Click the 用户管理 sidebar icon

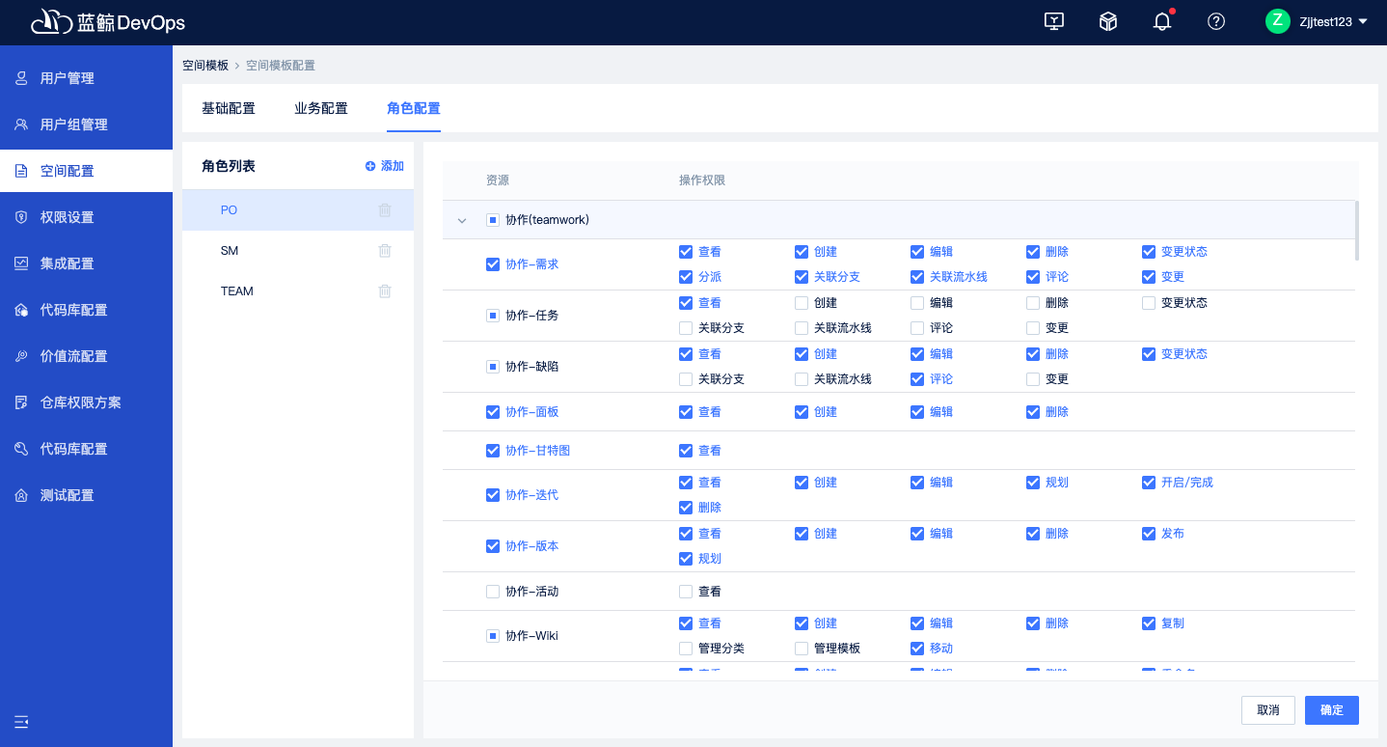(21, 78)
